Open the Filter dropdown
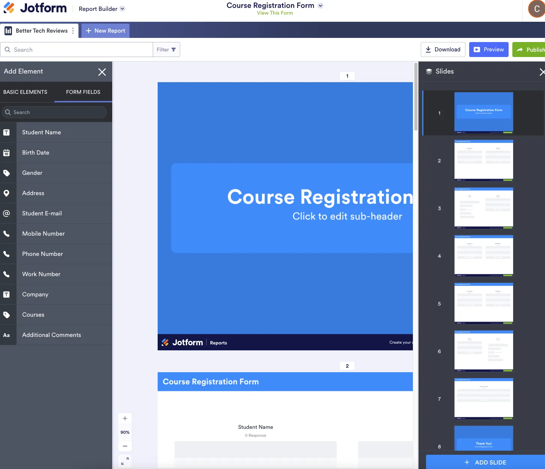 166,50
